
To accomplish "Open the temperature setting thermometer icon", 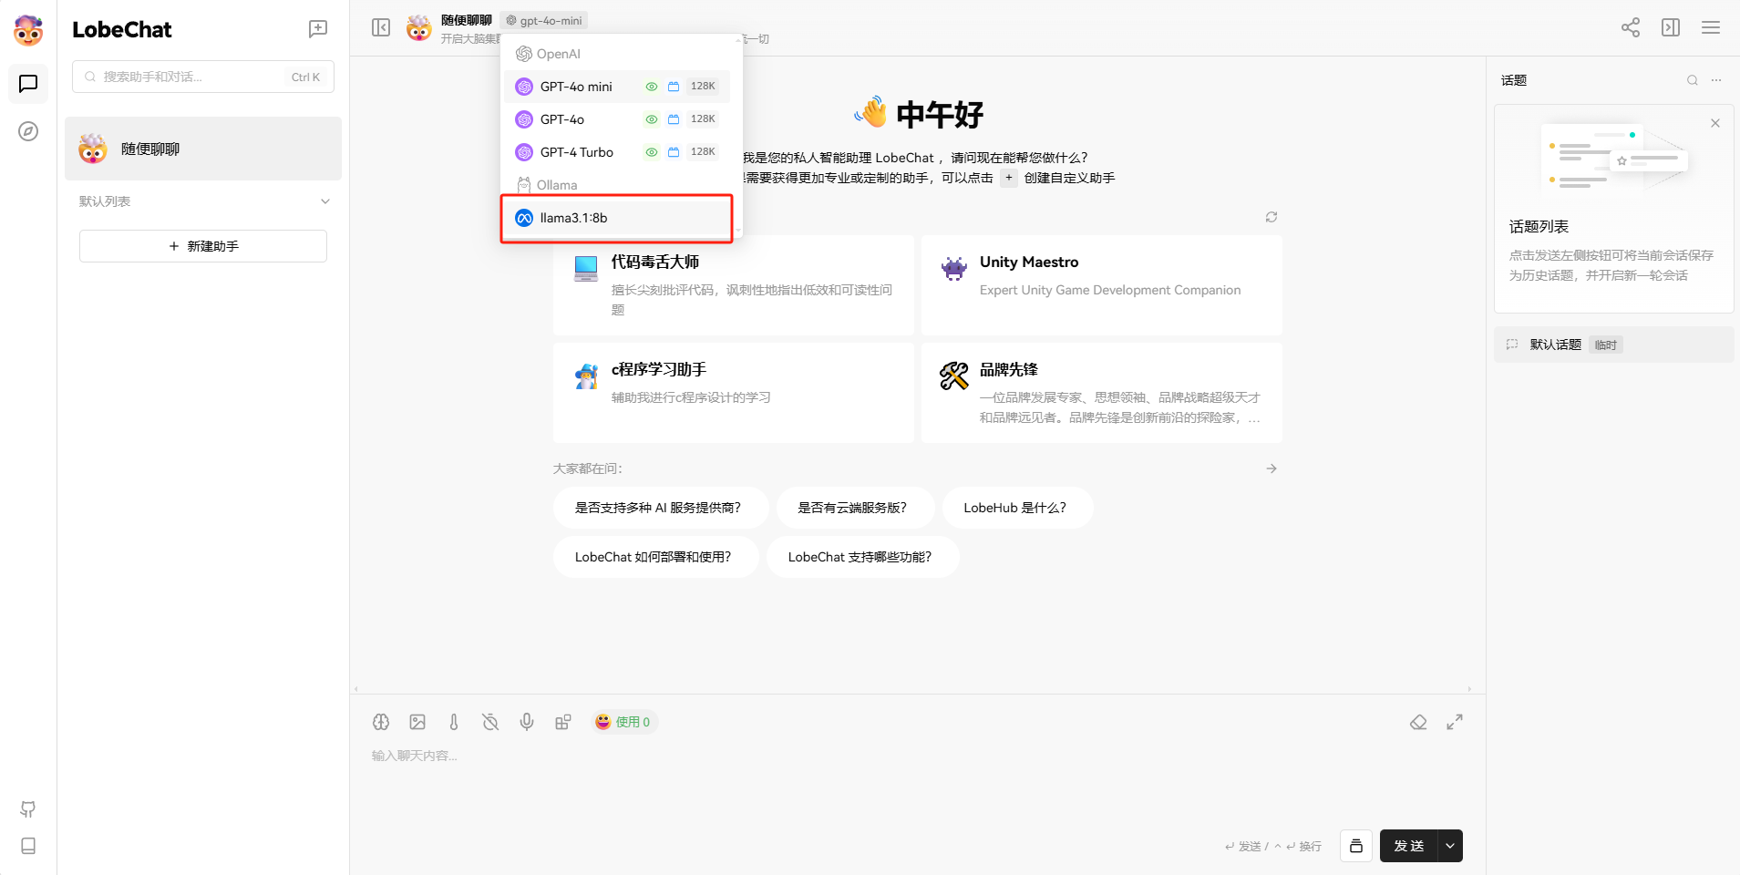I will [x=454, y=722].
